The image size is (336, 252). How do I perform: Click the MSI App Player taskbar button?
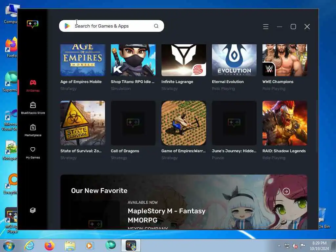coord(131,245)
